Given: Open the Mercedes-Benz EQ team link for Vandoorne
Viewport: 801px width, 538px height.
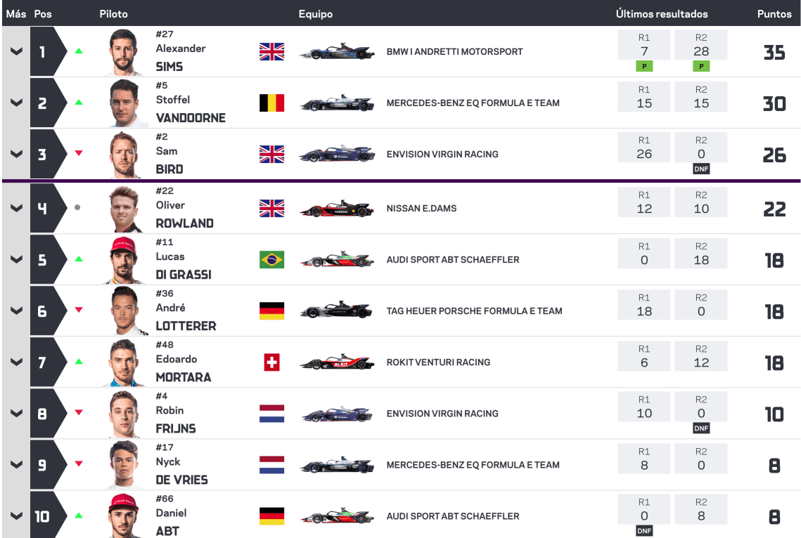Looking at the screenshot, I should click(473, 103).
